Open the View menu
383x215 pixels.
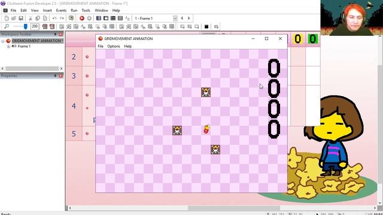[x=35, y=11]
